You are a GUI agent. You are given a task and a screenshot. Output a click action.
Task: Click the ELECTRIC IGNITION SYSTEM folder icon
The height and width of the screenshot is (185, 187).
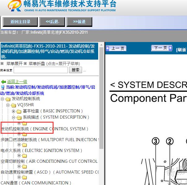(x=24, y=145)
